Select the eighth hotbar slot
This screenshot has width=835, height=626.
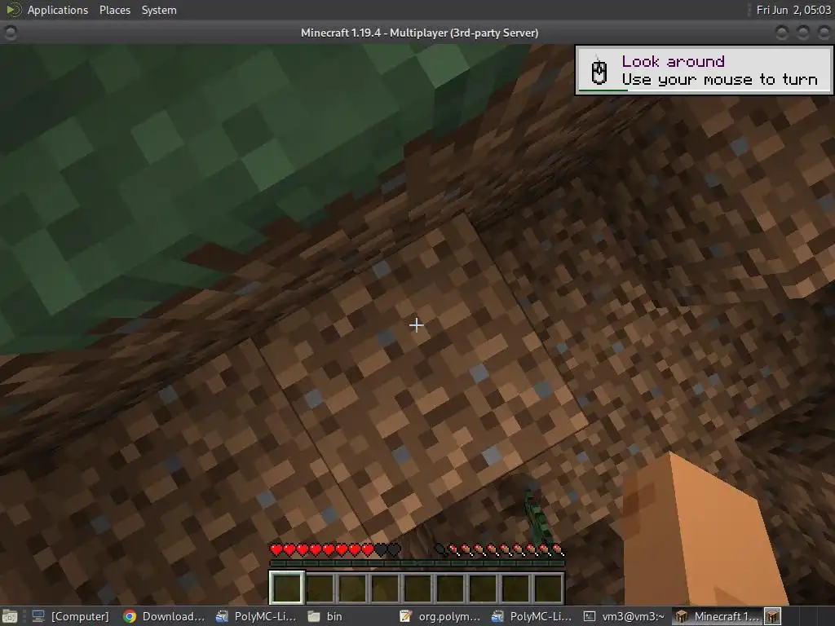(515, 588)
